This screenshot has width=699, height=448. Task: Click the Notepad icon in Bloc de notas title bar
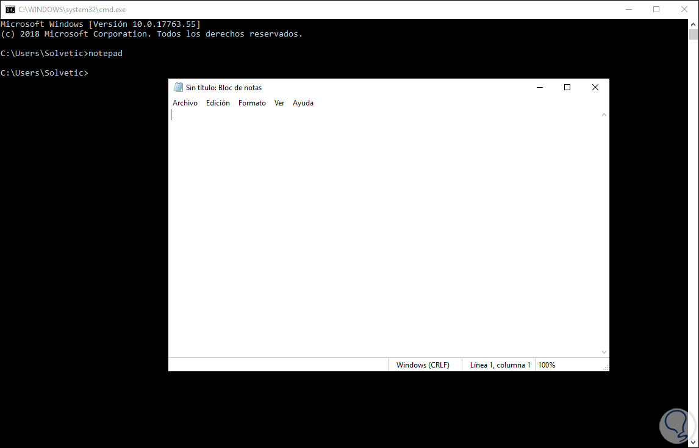(178, 87)
